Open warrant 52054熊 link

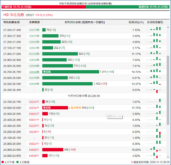(x=34, y=48)
